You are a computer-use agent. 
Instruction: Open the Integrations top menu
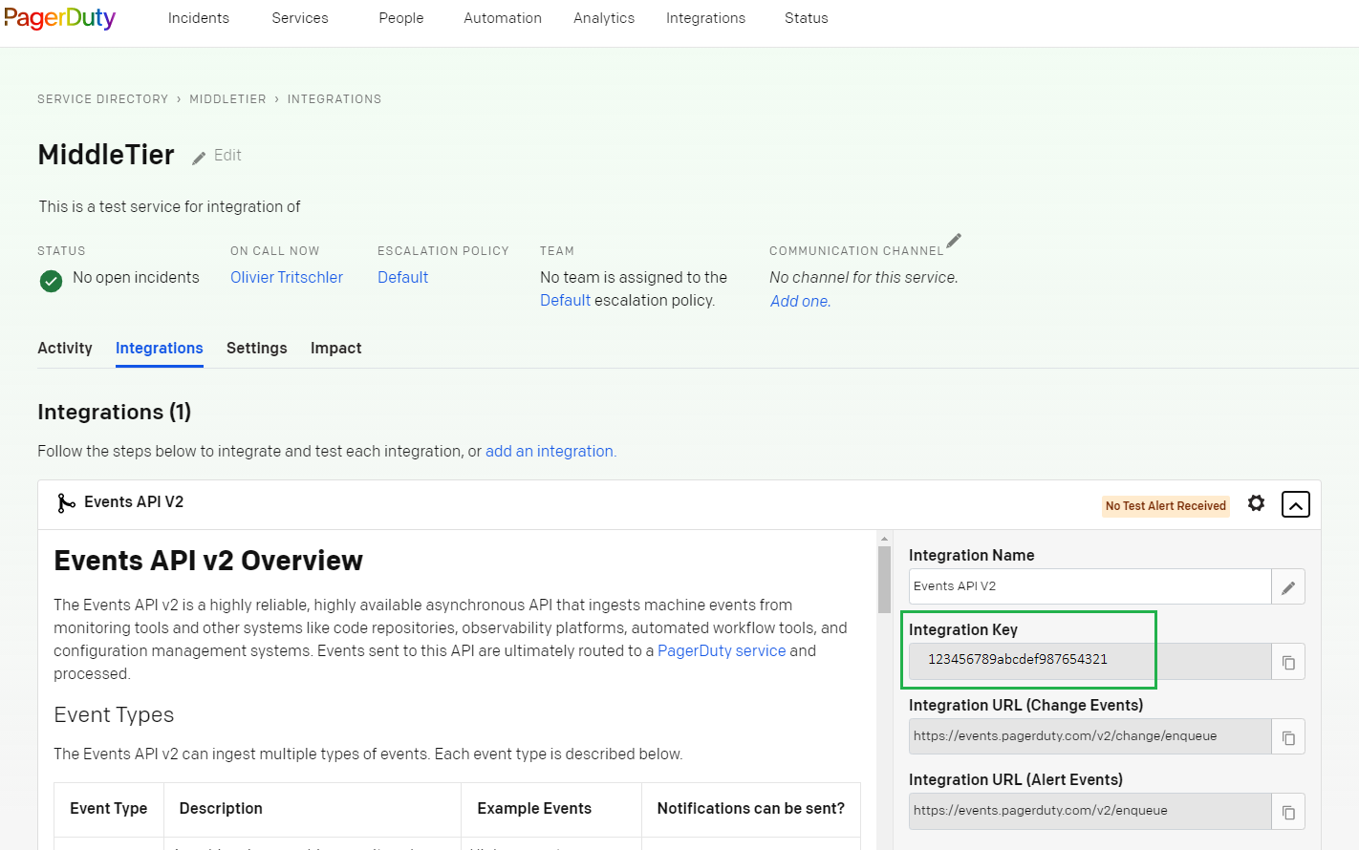tap(705, 18)
